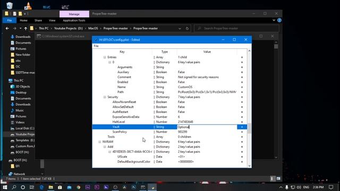Open Explorer Share ribbon tab
This screenshot has width=340, height=191.
[x=38, y=20]
